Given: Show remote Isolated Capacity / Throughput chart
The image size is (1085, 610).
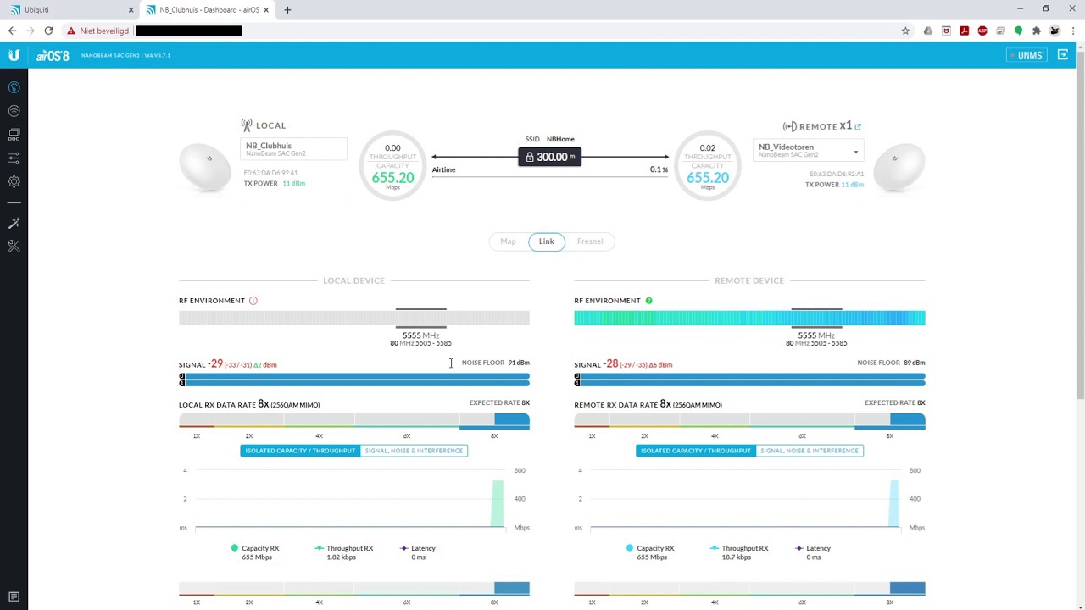Looking at the screenshot, I should point(696,451).
